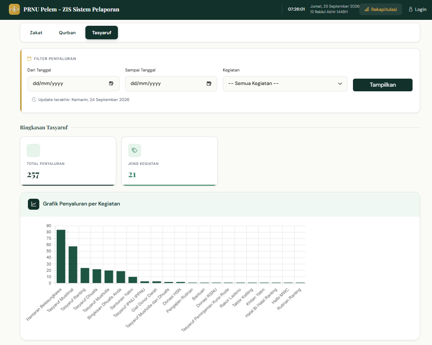Image resolution: width=432 pixels, height=345 pixels.
Task: Click the Halbi MWC axis label
Action: [x=280, y=296]
